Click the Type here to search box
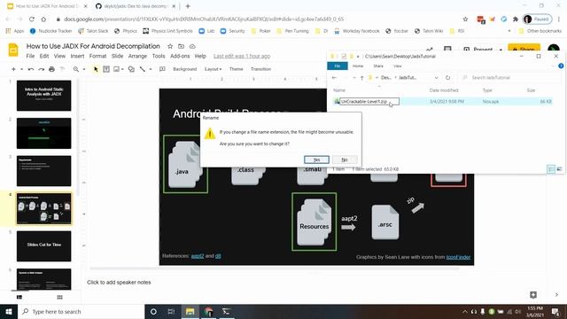Viewport: 567px width, 319px height. coord(81,311)
